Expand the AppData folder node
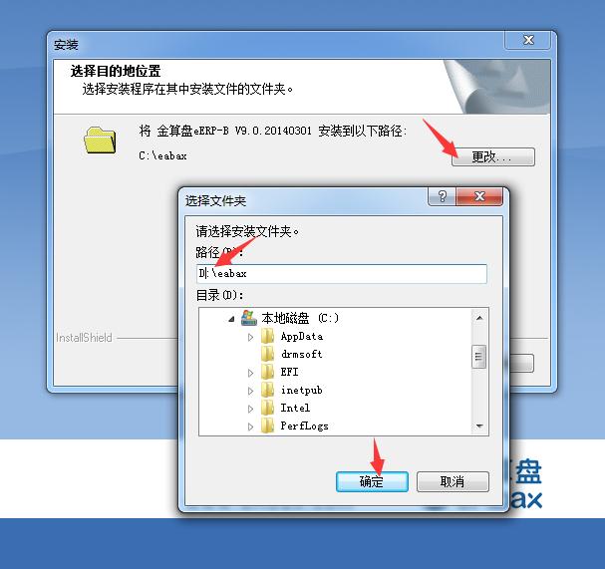The width and height of the screenshot is (605, 569). click(x=250, y=337)
